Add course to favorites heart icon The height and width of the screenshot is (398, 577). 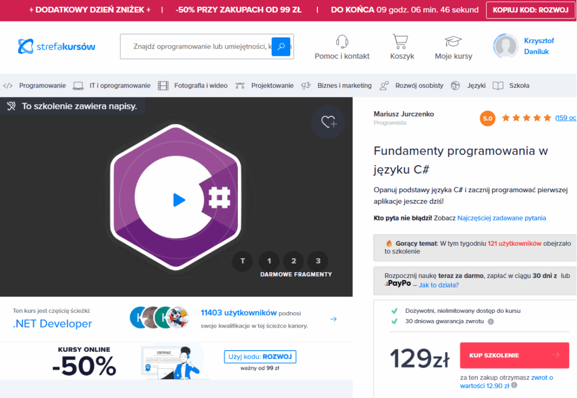tap(328, 121)
